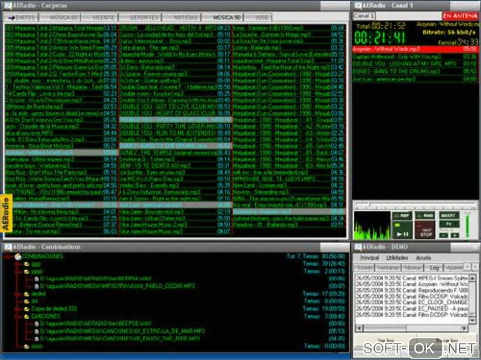Image resolution: width=481 pixels, height=360 pixels.
Task: Click the yellow AERadio side label
Action: (x=7, y=214)
